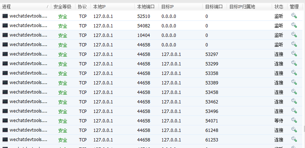305x148 pixels.
Task: Click the 等待 status in the 54071 row
Action: [279, 121]
